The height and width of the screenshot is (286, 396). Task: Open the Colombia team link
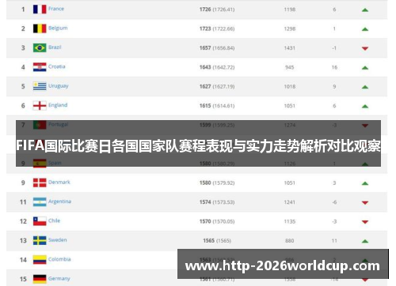point(59,259)
